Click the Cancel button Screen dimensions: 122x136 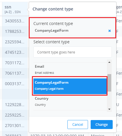coord(78,125)
